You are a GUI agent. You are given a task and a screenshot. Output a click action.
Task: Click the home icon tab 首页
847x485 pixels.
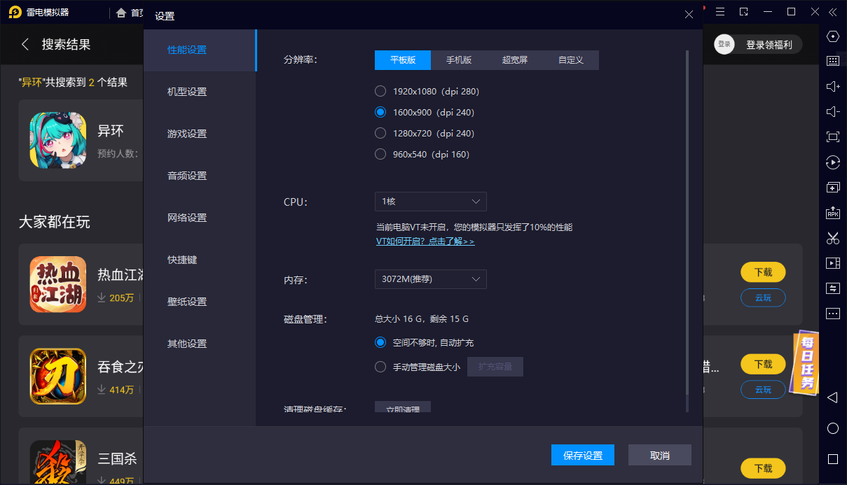pos(130,13)
